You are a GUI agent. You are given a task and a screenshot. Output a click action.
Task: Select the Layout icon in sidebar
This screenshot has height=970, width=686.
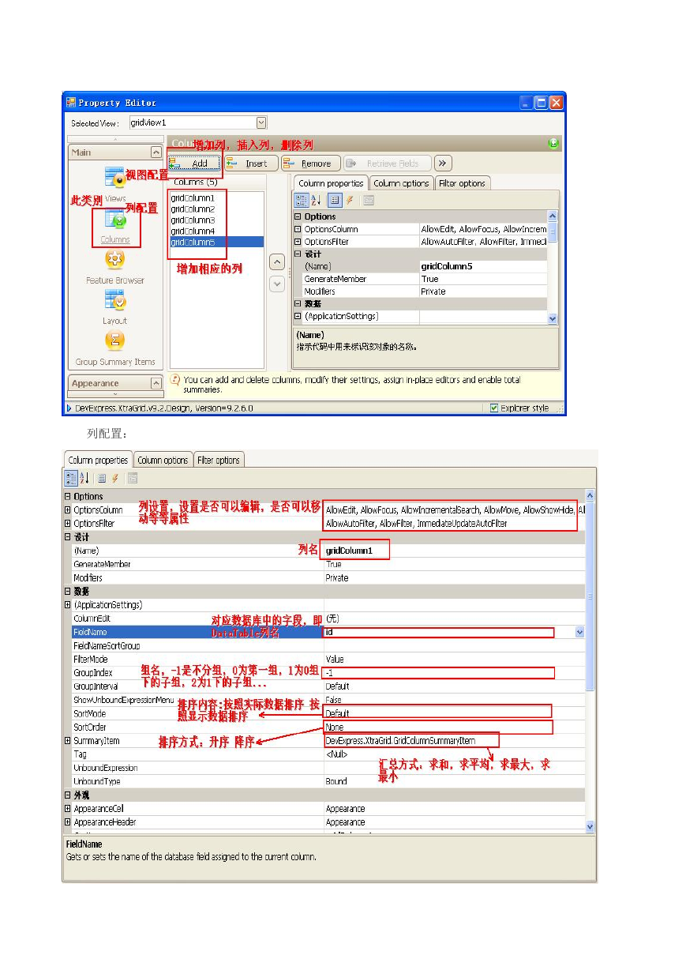[x=114, y=300]
